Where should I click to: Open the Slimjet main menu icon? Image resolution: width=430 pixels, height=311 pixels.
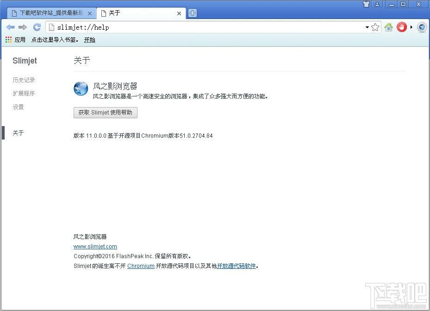[x=422, y=27]
